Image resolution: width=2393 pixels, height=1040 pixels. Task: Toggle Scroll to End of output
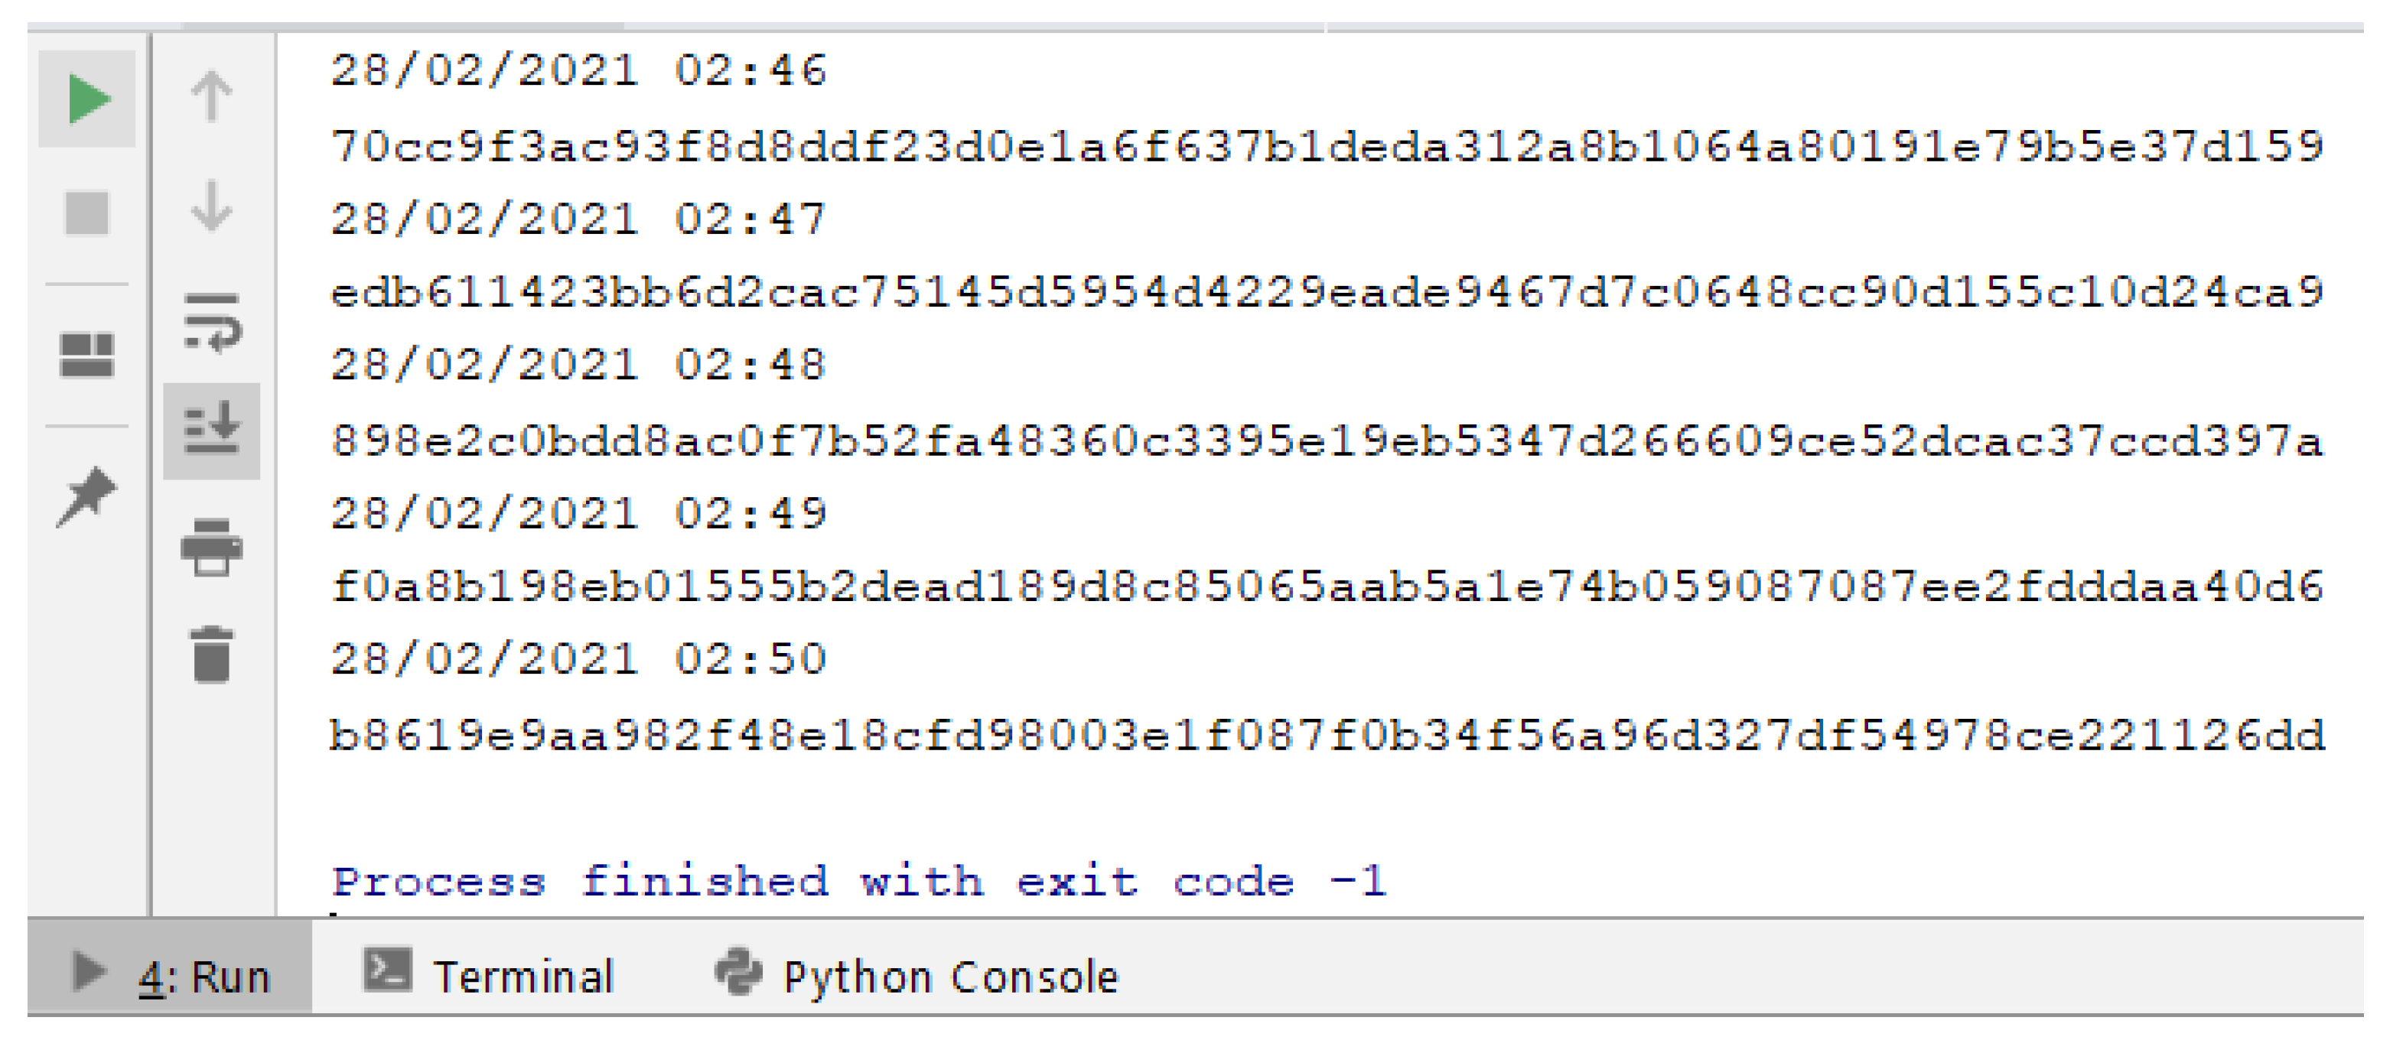pos(212,430)
